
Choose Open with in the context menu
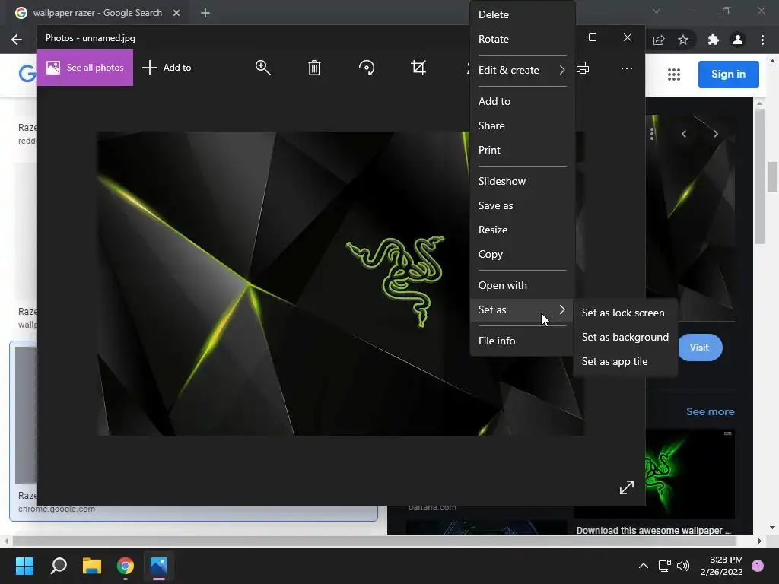tap(522, 286)
